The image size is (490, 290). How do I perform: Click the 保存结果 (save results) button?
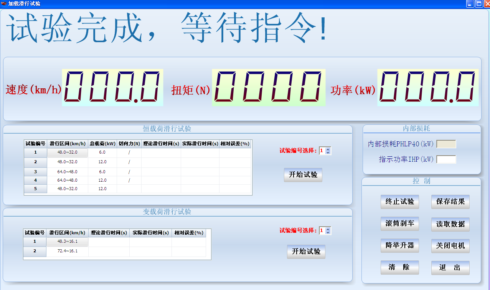click(450, 201)
